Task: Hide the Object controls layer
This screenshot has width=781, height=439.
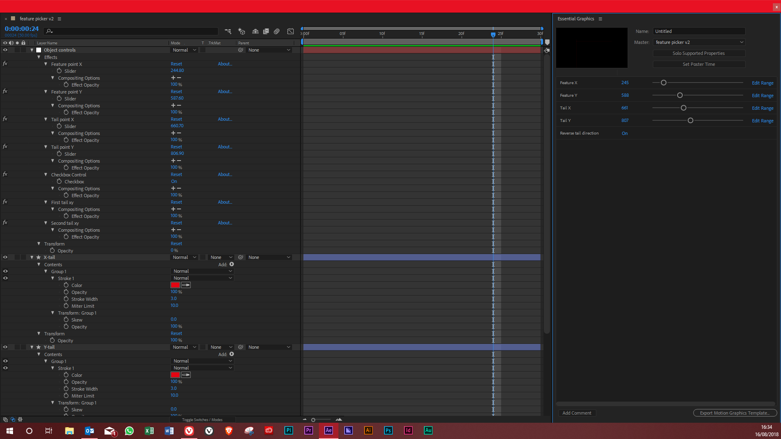Action: [5, 50]
